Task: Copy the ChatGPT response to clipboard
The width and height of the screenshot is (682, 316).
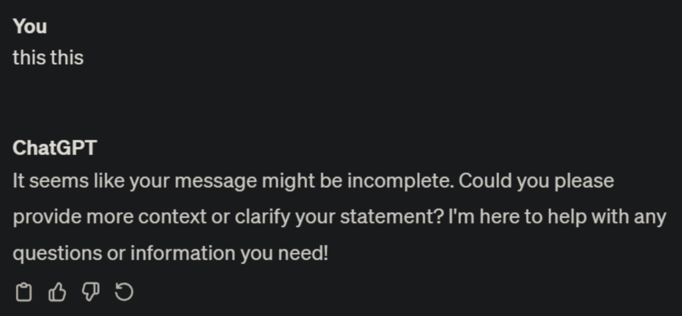Action: [23, 292]
